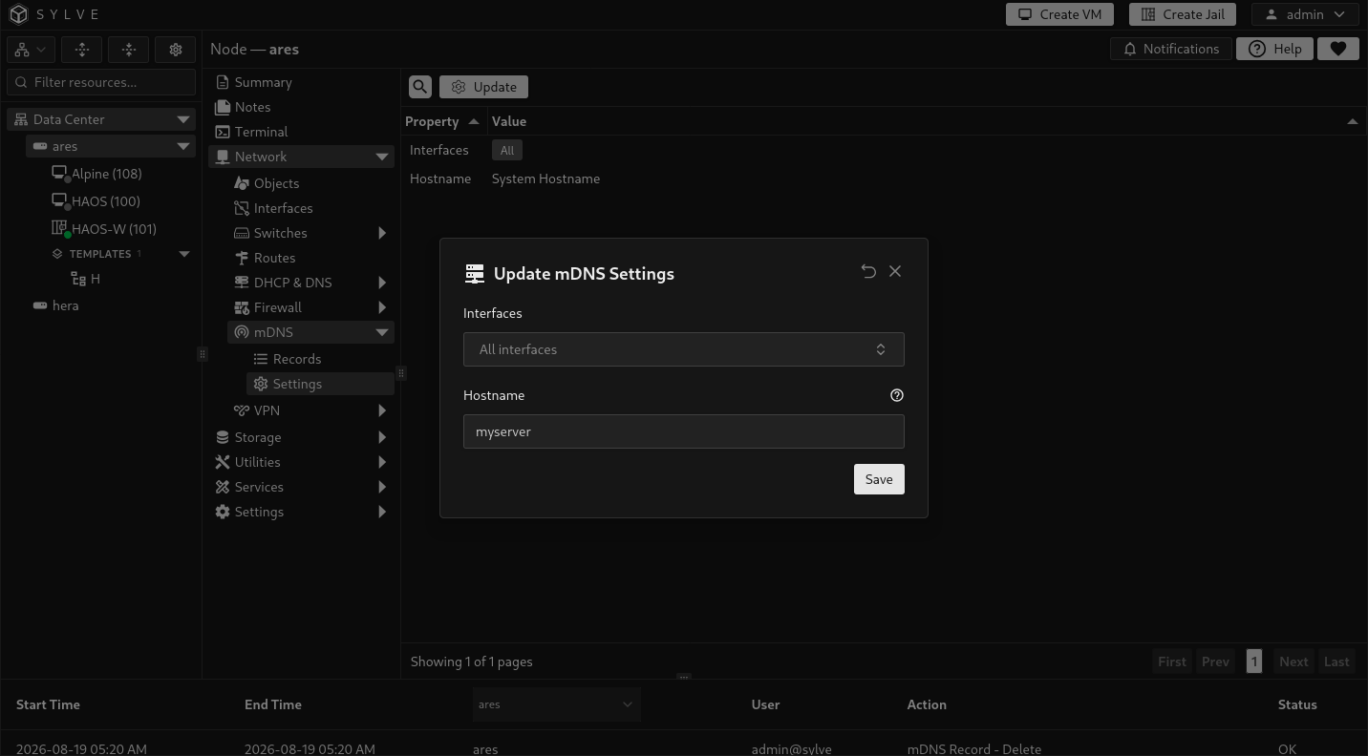The image size is (1368, 756).
Task: Click the Routes signpost icon
Action: [x=242, y=258]
